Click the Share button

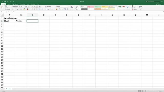159,4
